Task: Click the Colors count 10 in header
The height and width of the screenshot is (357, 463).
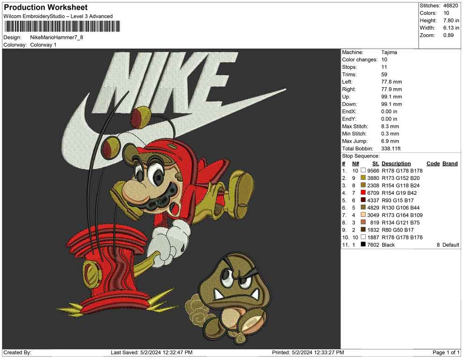Action: pos(446,13)
